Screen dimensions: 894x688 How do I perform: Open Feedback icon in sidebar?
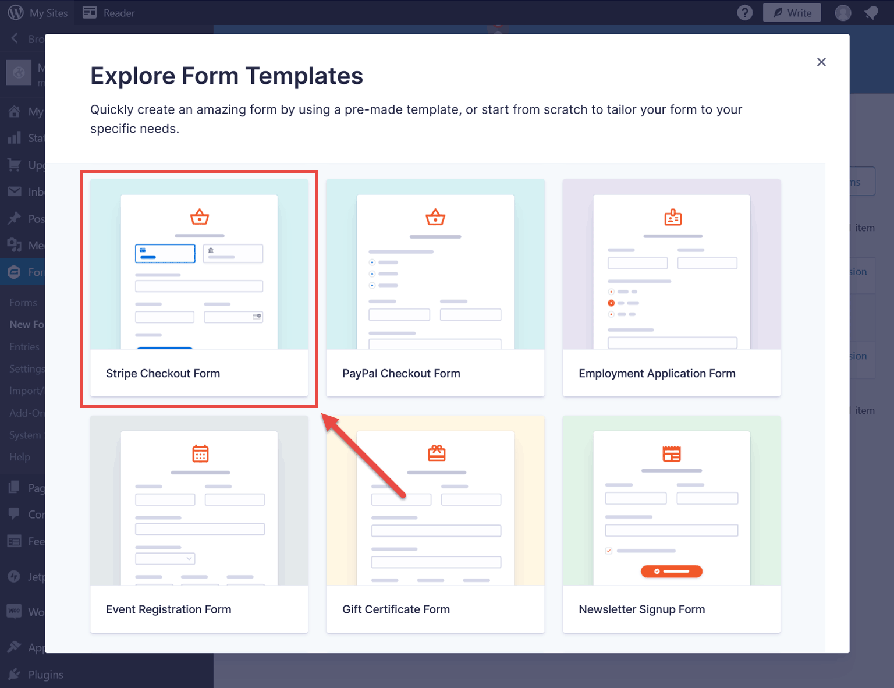[15, 541]
